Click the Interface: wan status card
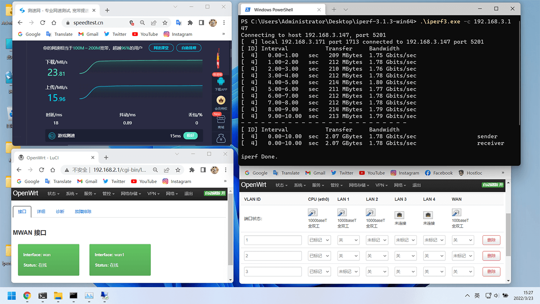This screenshot has width=540, height=304. 49,260
